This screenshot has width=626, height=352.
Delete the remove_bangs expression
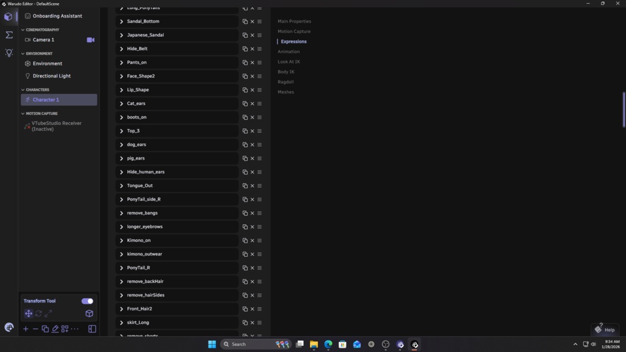point(252,213)
